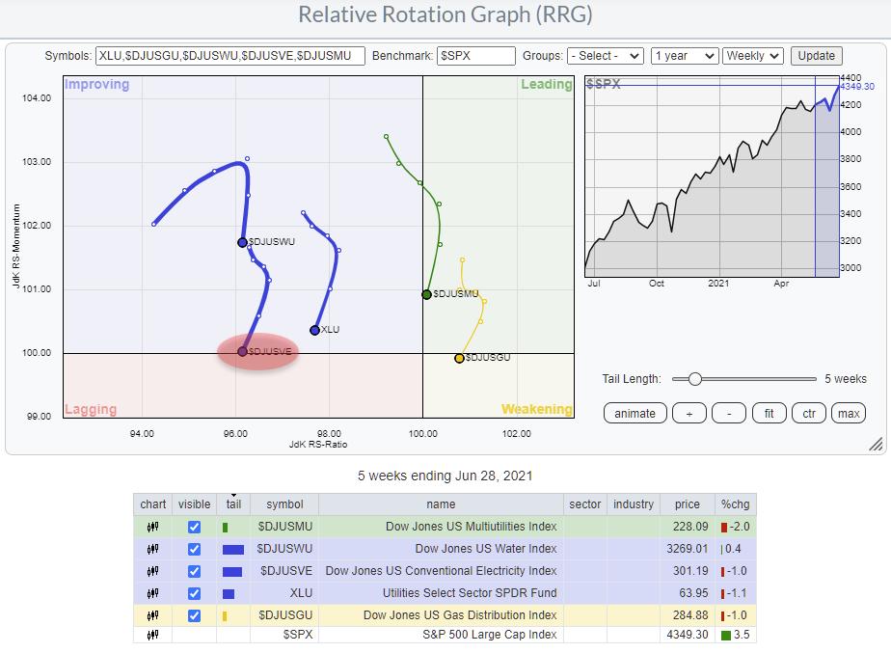This screenshot has width=891, height=653.
Task: Open chart icon for $SPX row
Action: (152, 637)
